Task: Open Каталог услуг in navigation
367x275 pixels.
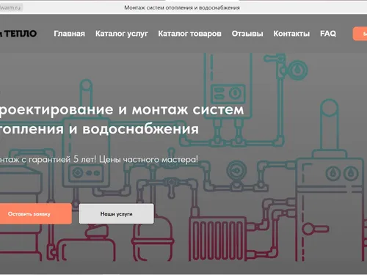Action: coord(122,34)
